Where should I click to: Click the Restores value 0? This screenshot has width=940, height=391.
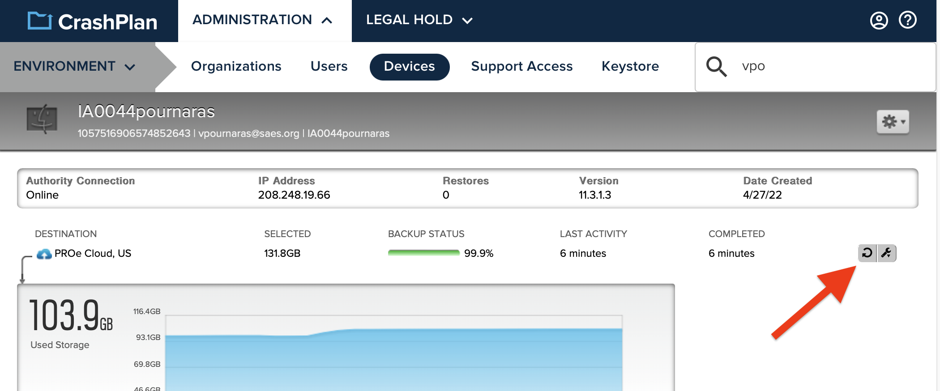(x=446, y=195)
